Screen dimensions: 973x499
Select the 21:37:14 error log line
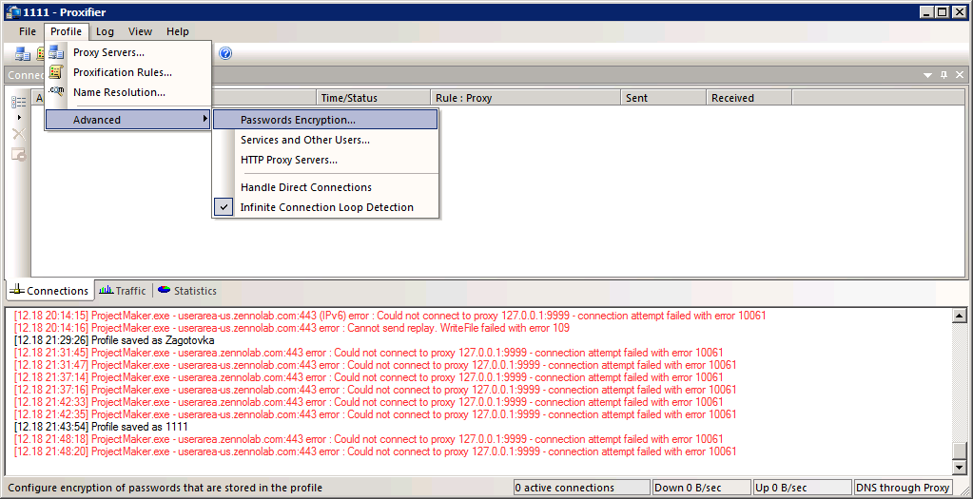[x=369, y=377]
